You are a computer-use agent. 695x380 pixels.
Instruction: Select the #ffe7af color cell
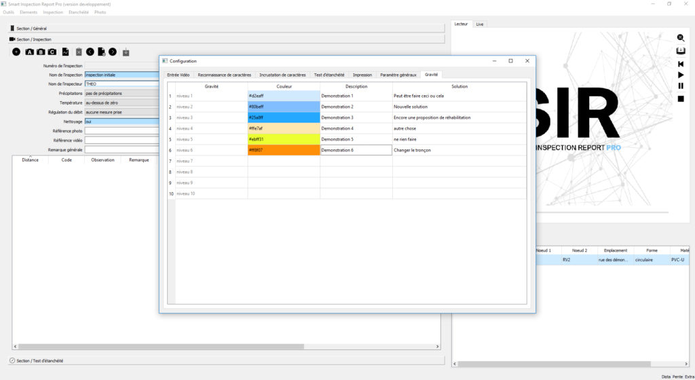point(284,128)
